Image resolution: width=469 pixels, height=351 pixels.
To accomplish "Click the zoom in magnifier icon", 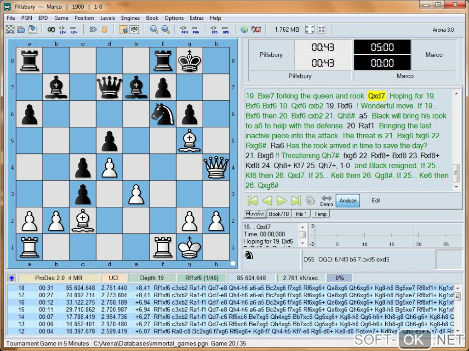I will pyautogui.click(x=154, y=29).
